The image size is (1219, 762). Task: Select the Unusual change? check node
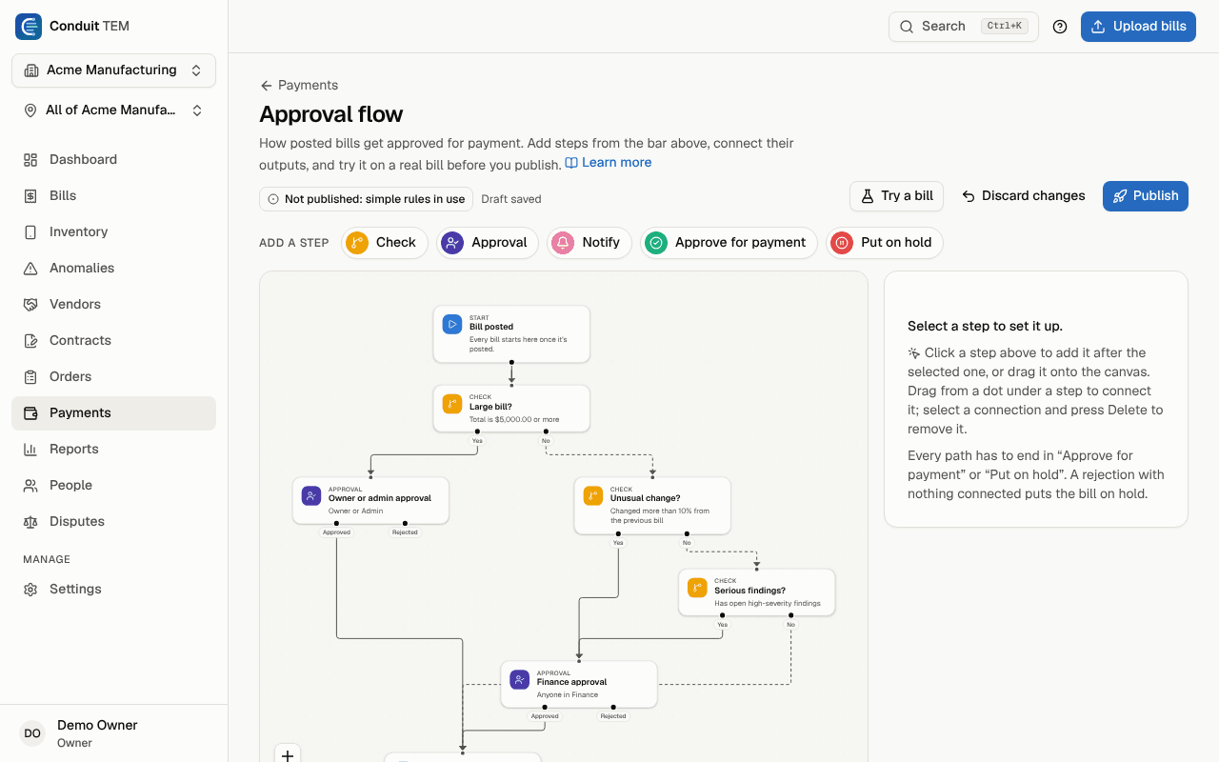click(652, 506)
